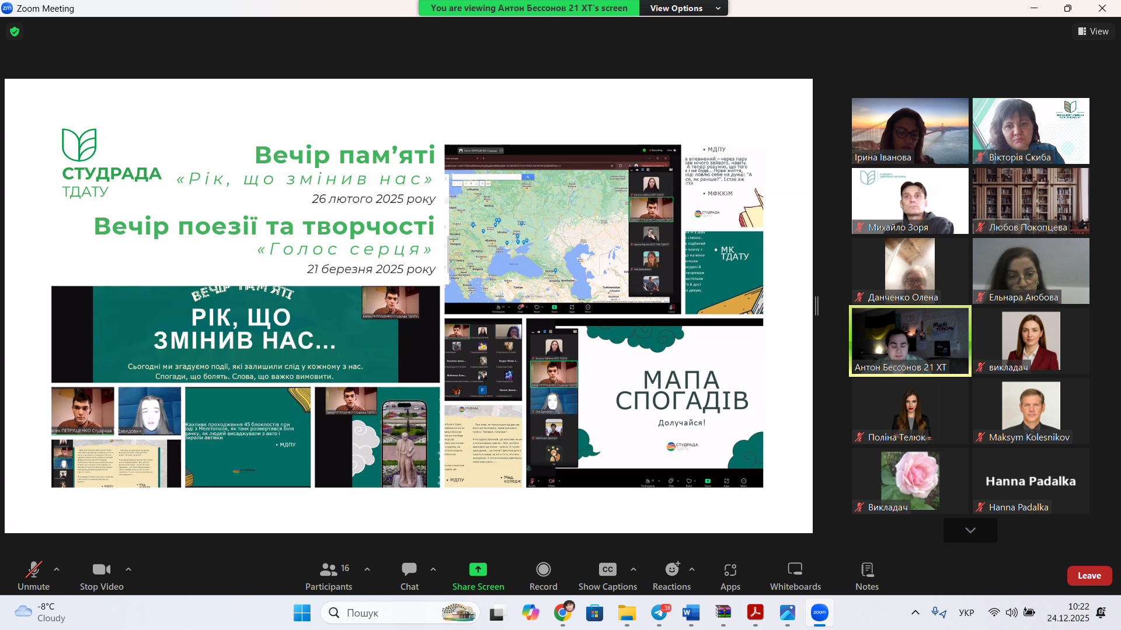Open the Participants panel
Viewport: 1121px width, 630px height.
329,575
